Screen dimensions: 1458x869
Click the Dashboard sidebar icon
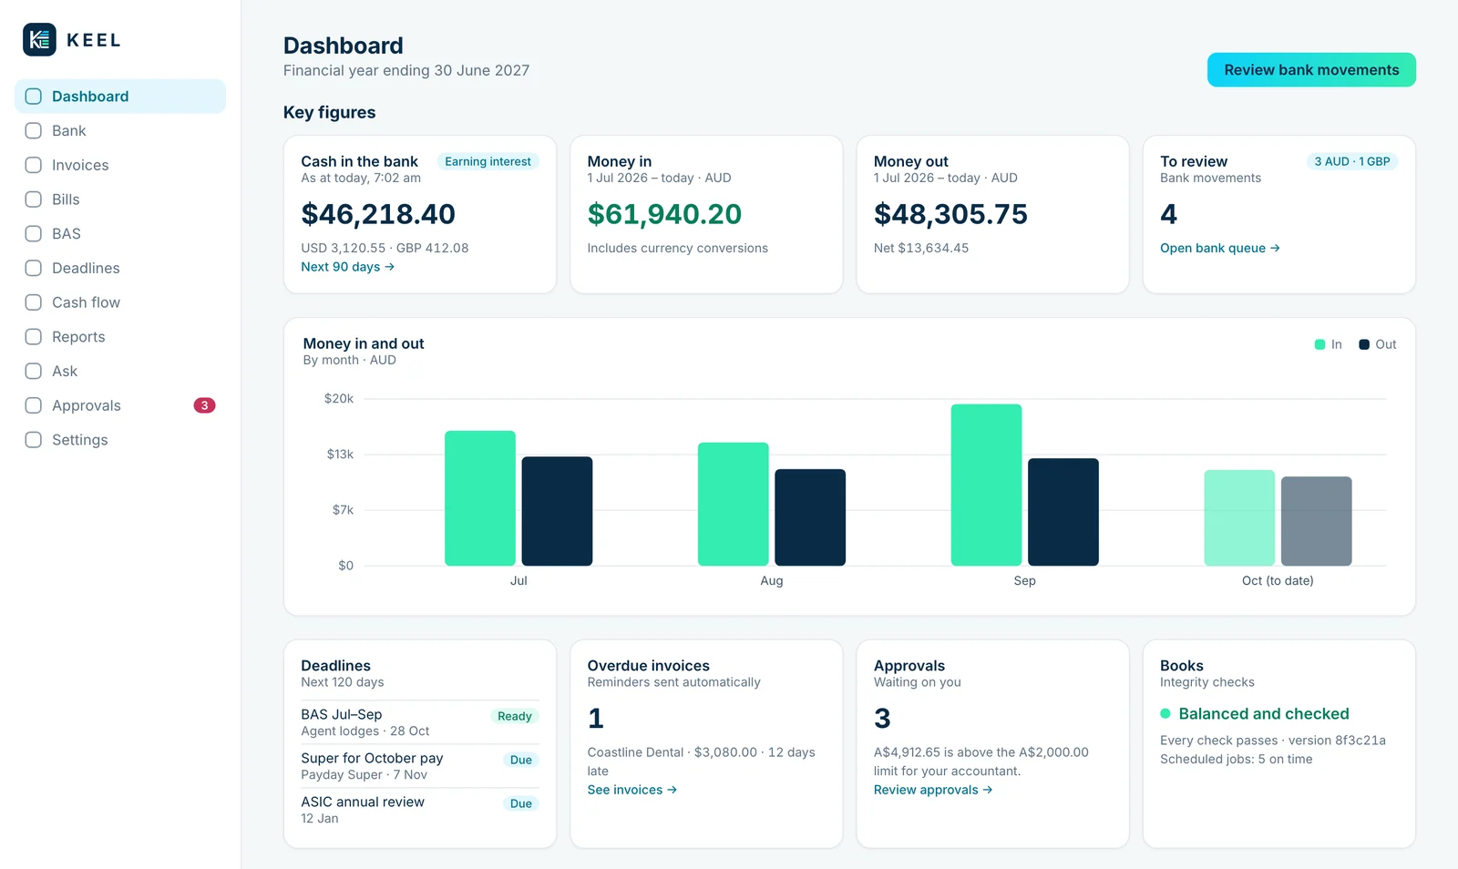coord(34,97)
